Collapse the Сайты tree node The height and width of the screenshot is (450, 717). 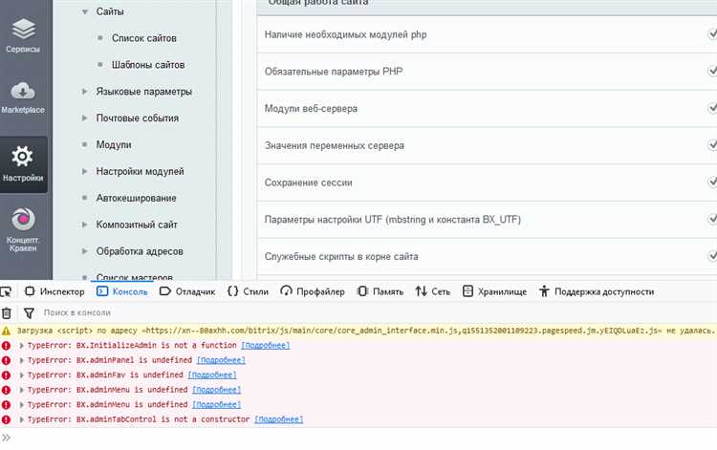click(x=84, y=11)
